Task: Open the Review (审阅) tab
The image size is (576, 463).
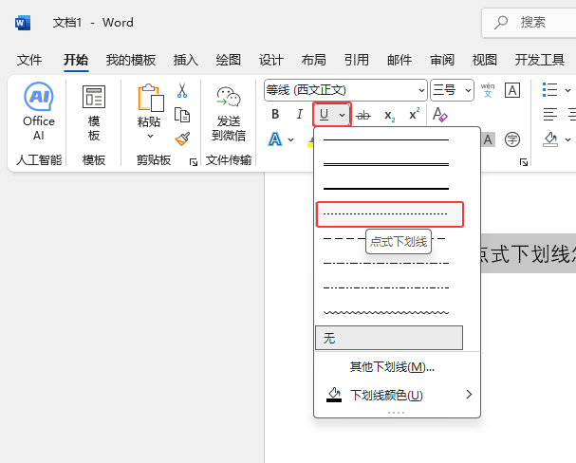Action: point(442,60)
